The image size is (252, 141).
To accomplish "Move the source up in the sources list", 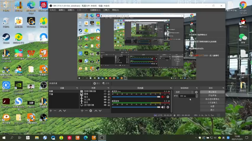I will point(96,111).
